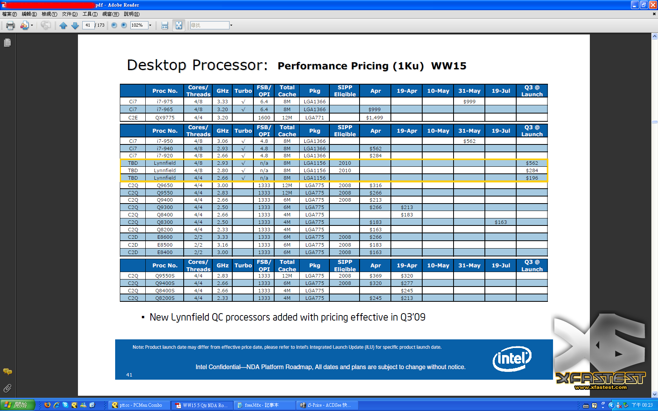The height and width of the screenshot is (411, 658).
Task: Switch to WW15 5 Qtr NDA Ro... taskbar button
Action: coord(202,405)
